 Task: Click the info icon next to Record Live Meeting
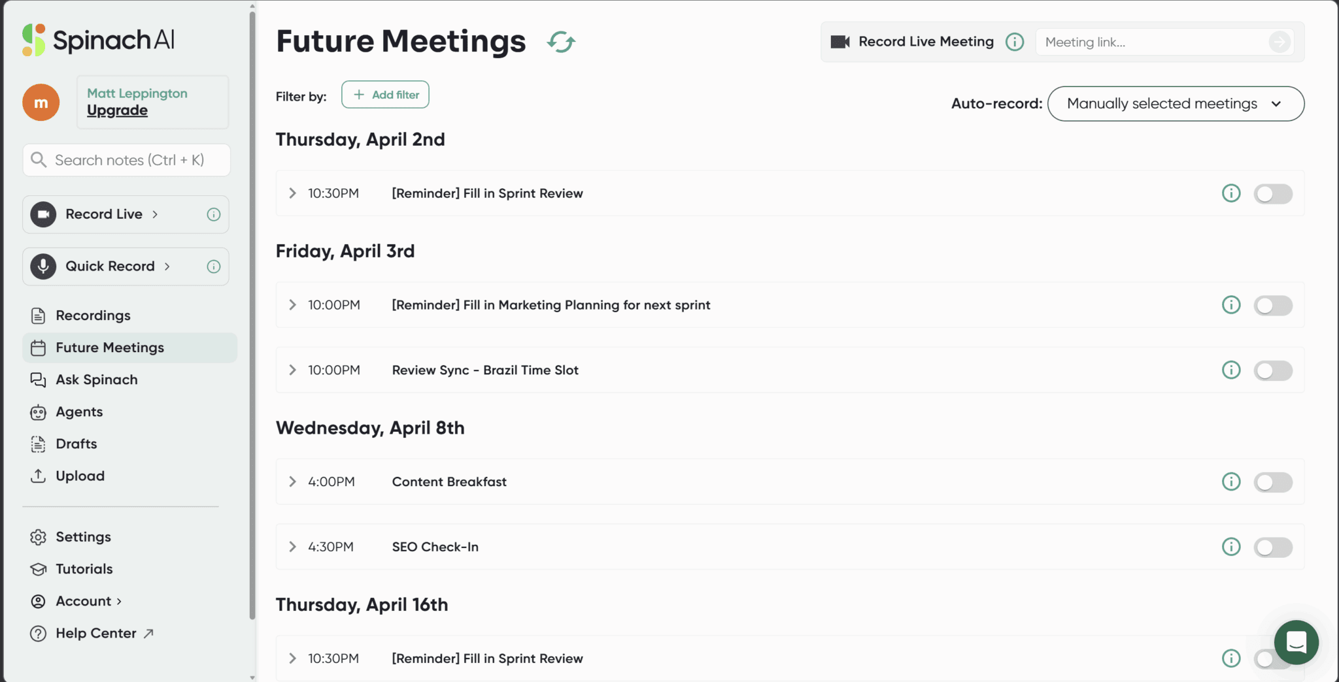(x=1014, y=41)
